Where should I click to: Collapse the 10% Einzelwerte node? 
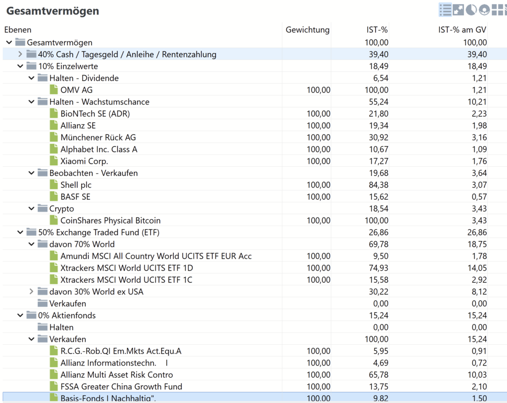click(x=20, y=66)
